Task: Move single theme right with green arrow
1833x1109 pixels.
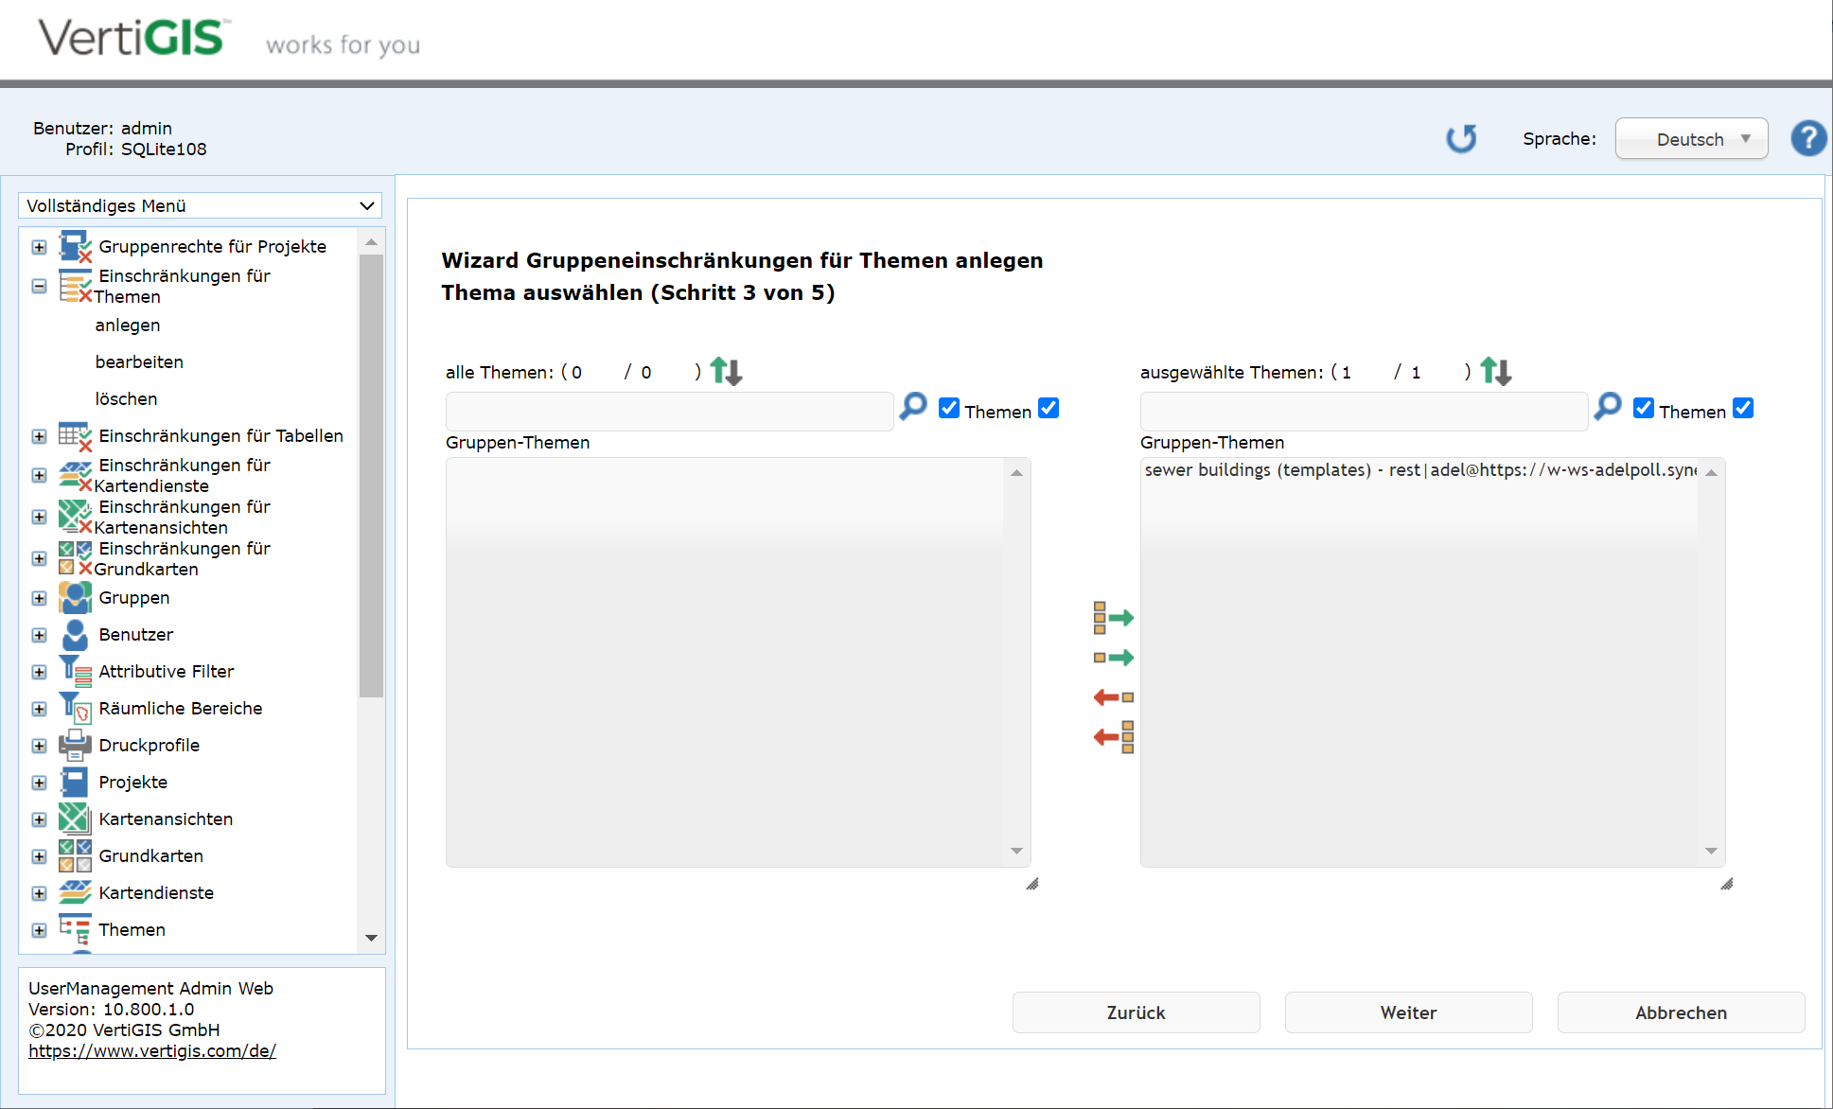Action: tap(1113, 658)
